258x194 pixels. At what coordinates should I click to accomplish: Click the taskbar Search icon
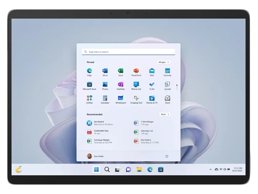click(107, 169)
